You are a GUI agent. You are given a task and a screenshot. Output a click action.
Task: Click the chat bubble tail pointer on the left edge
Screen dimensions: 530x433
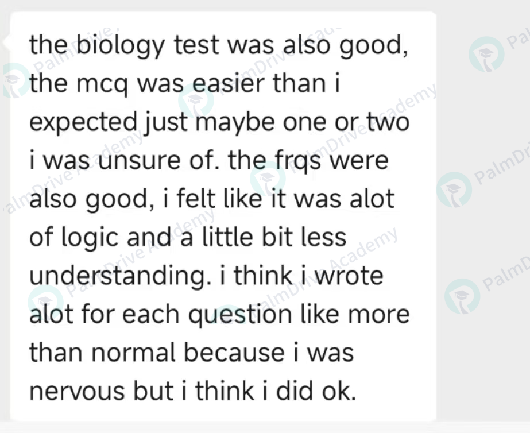pos(6,43)
